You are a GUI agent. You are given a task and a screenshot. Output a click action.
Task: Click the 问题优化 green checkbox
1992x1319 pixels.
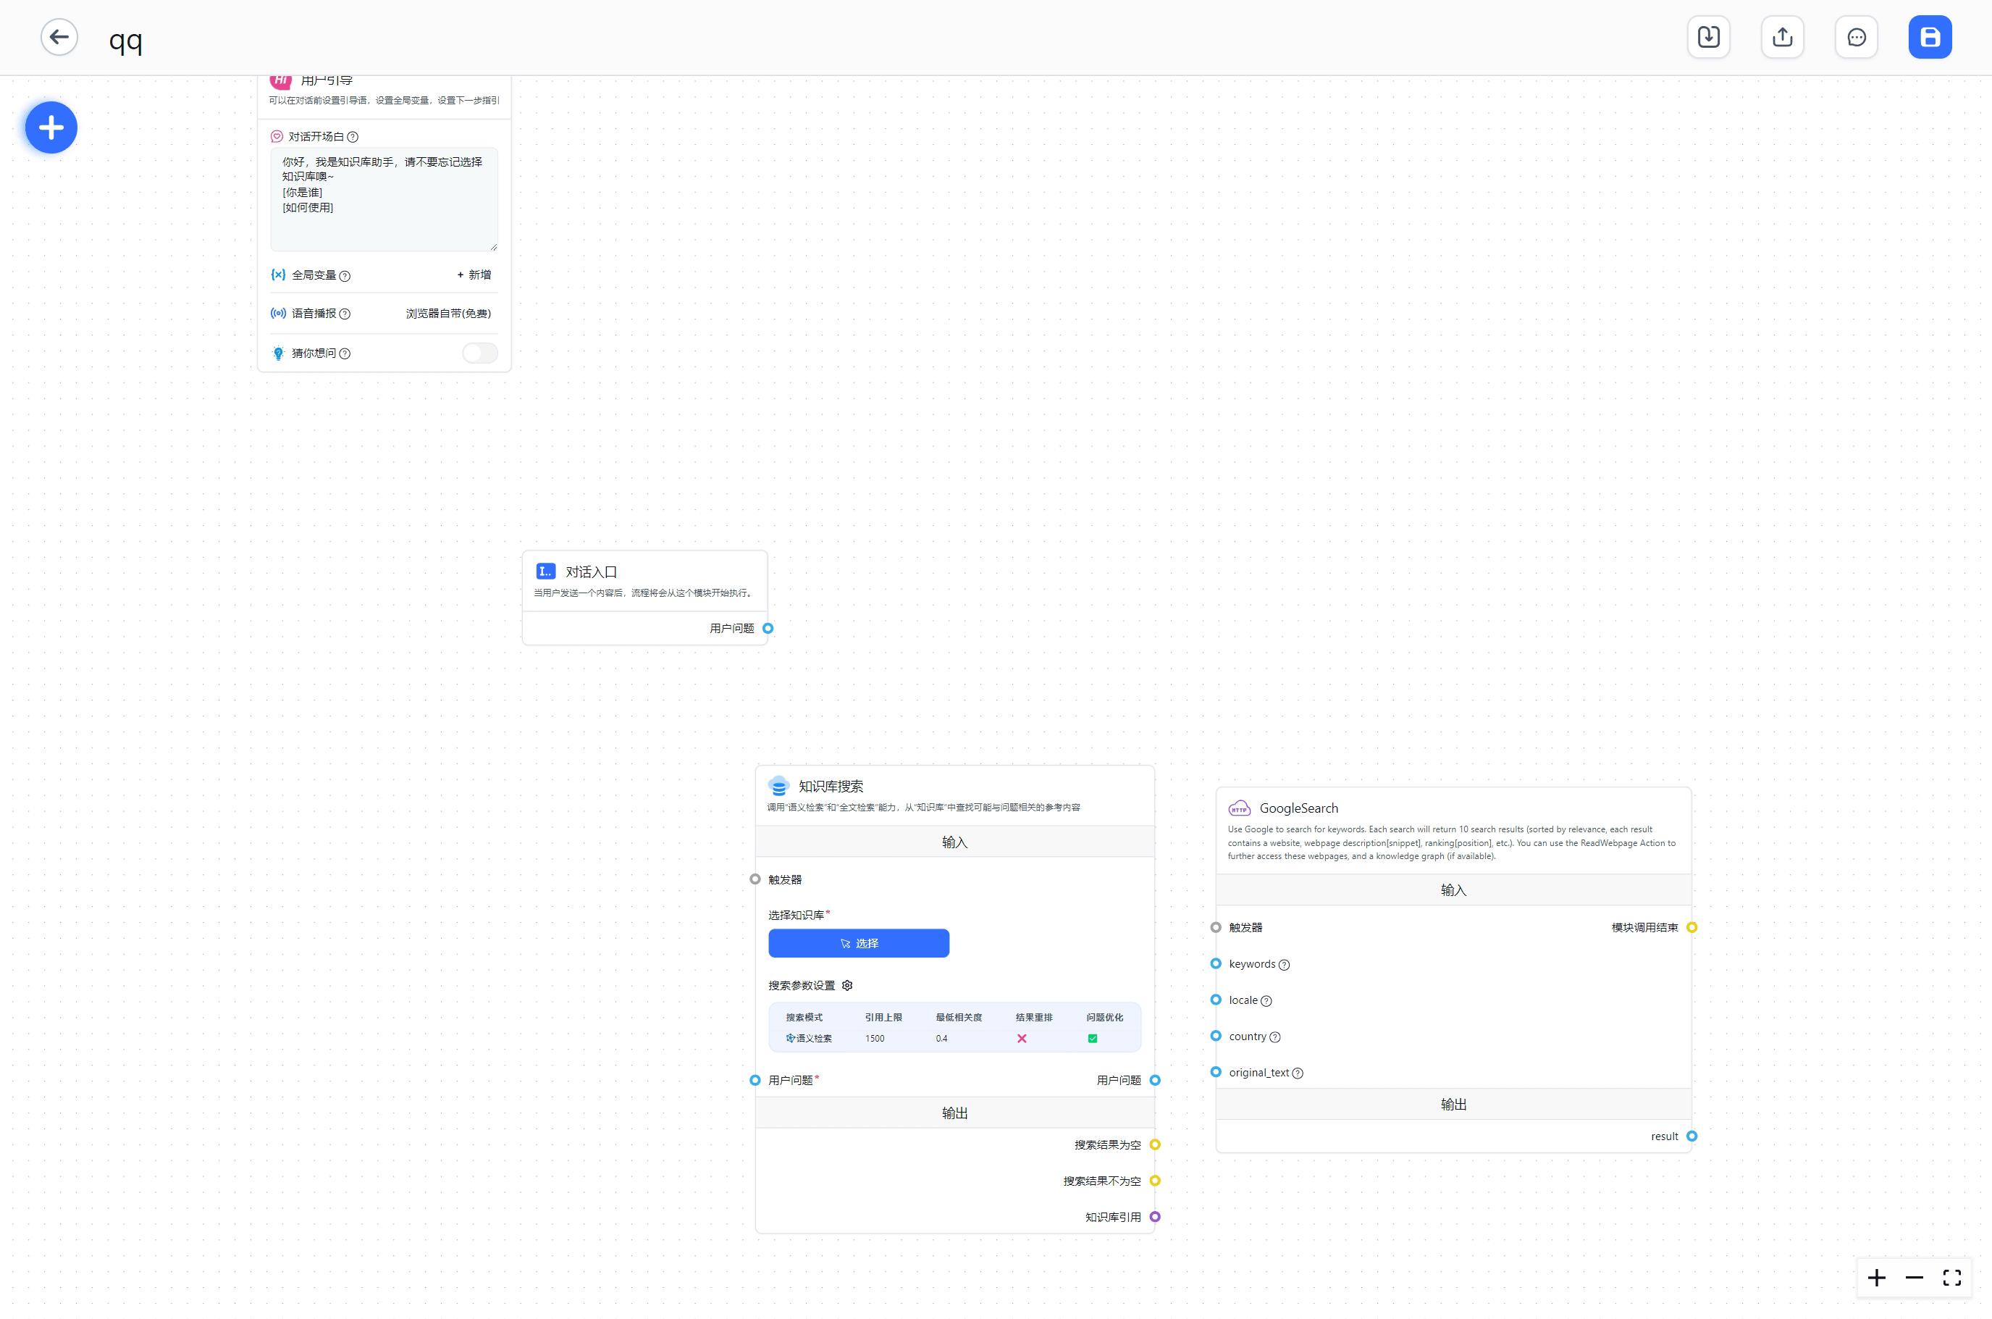point(1092,1038)
